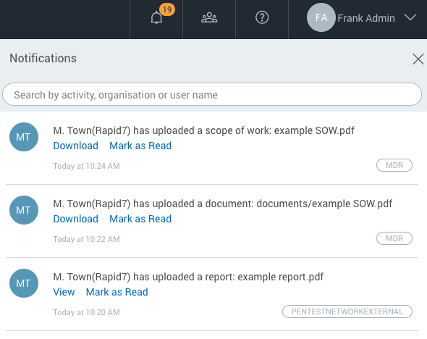Open the notifications bell icon
427x339 pixels.
[x=156, y=18]
